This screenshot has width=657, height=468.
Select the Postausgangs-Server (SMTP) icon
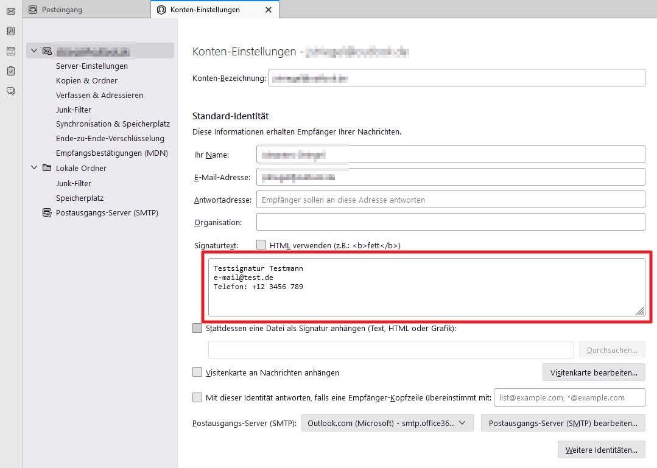click(47, 212)
